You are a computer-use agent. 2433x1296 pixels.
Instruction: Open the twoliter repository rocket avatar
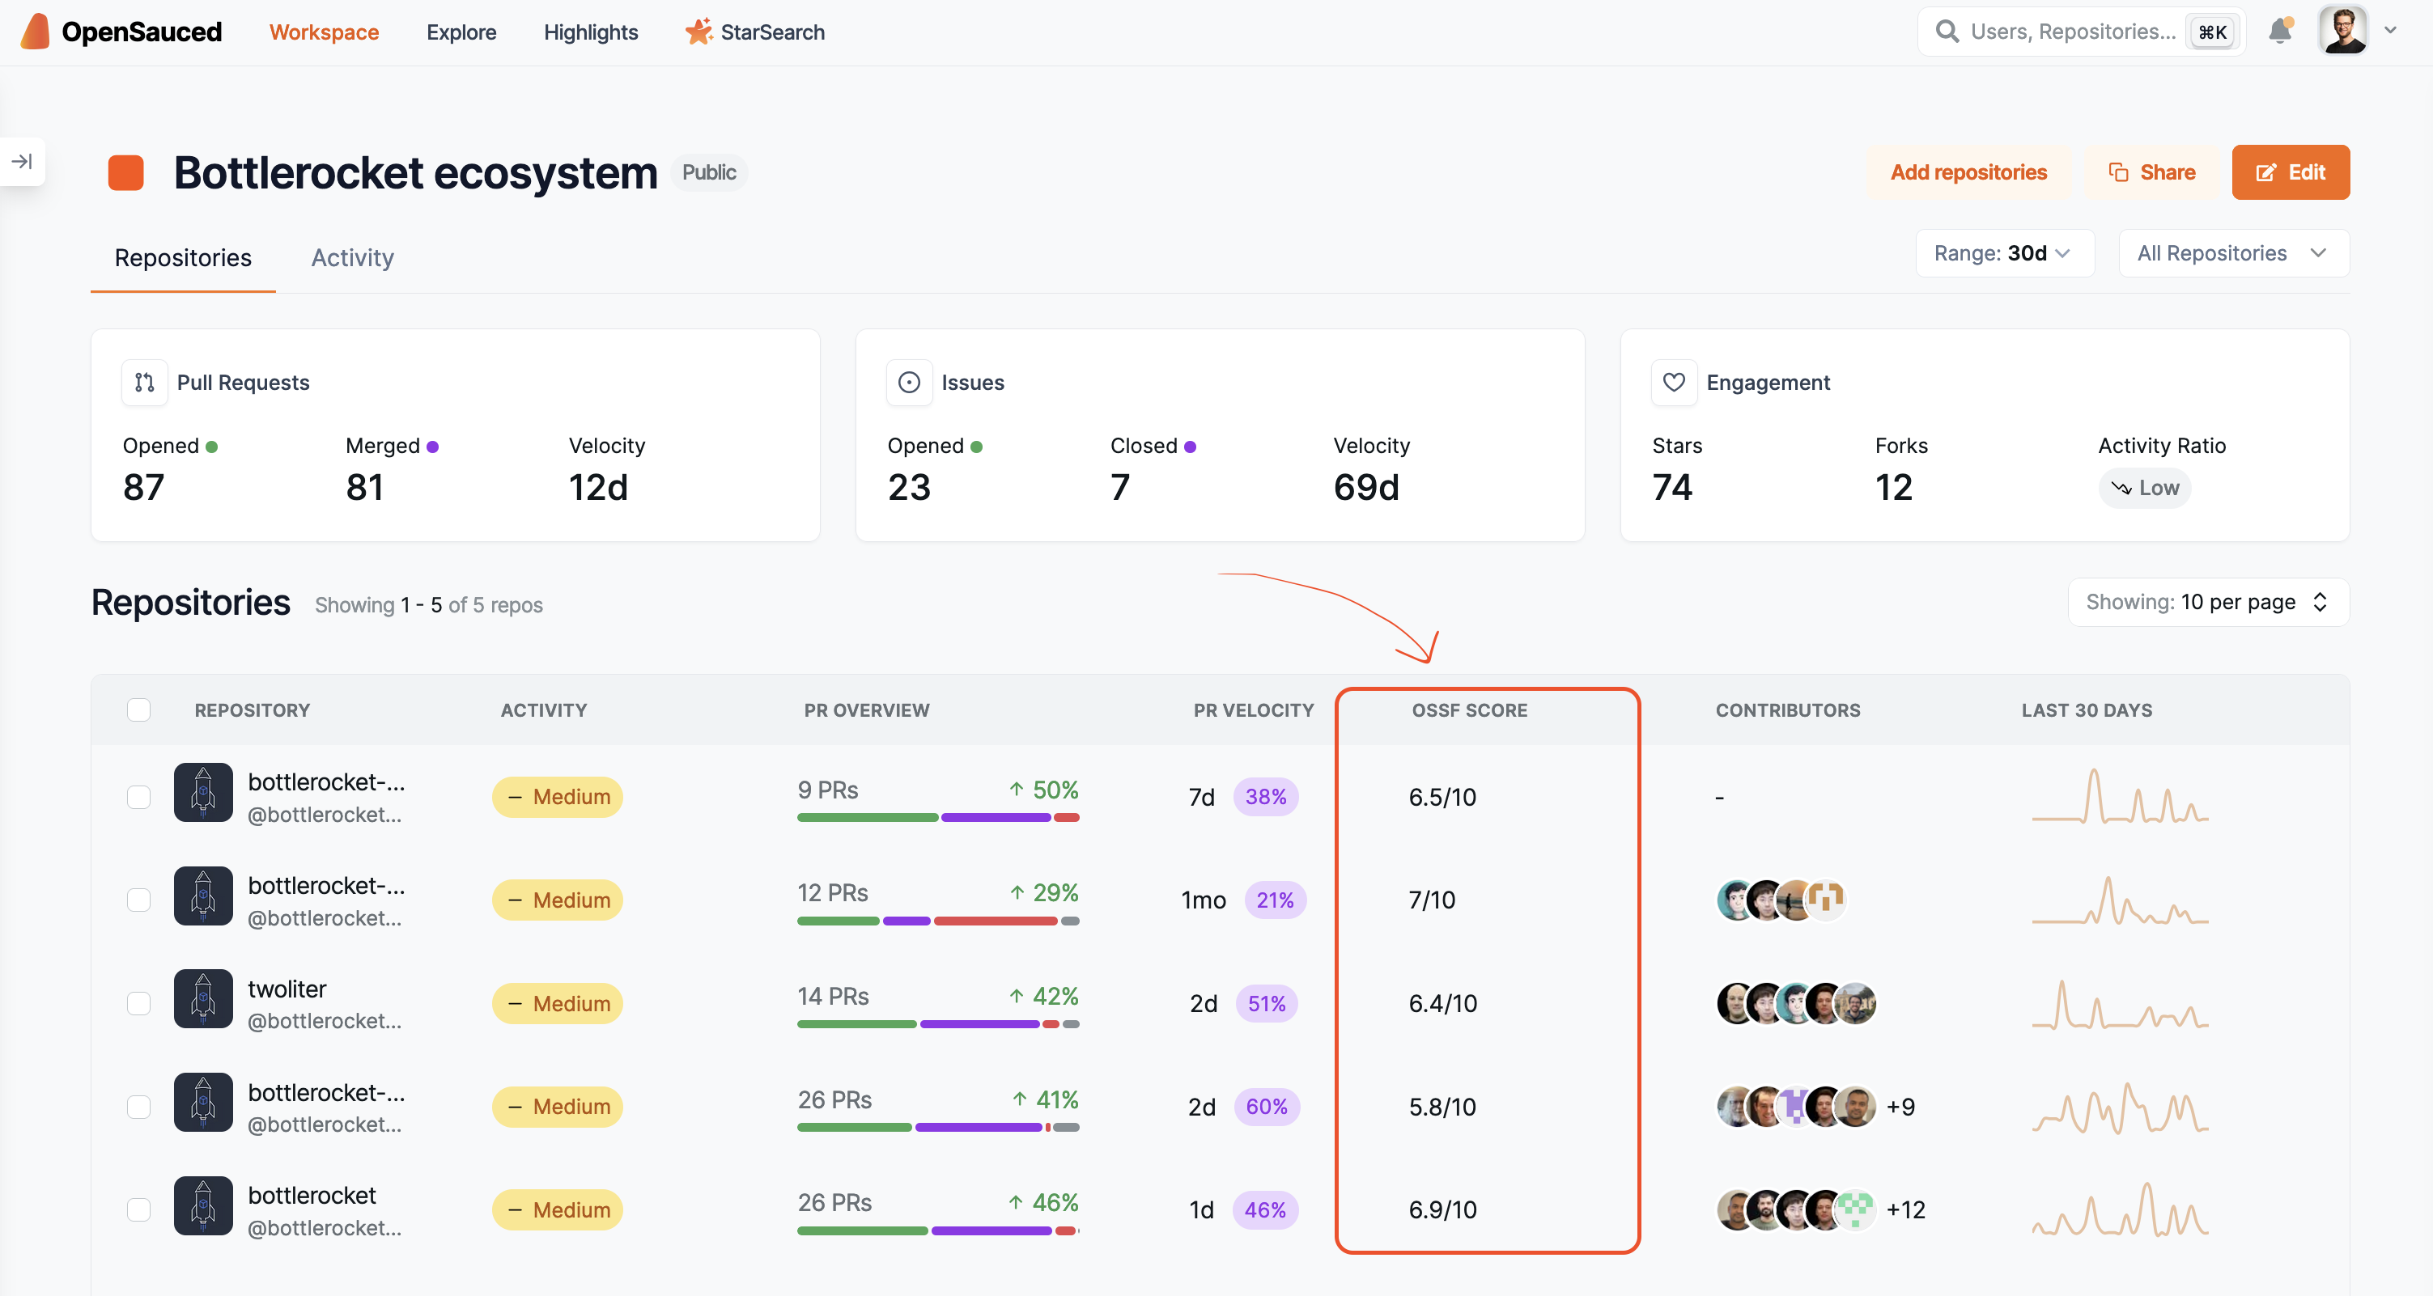point(203,998)
